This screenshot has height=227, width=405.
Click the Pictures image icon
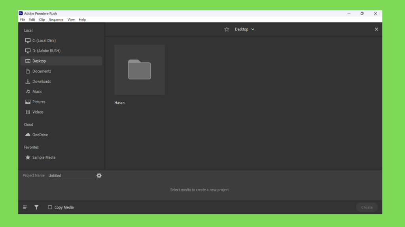coord(28,102)
